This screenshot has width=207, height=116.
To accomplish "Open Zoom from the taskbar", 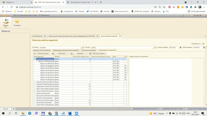I will (x=76, y=113).
